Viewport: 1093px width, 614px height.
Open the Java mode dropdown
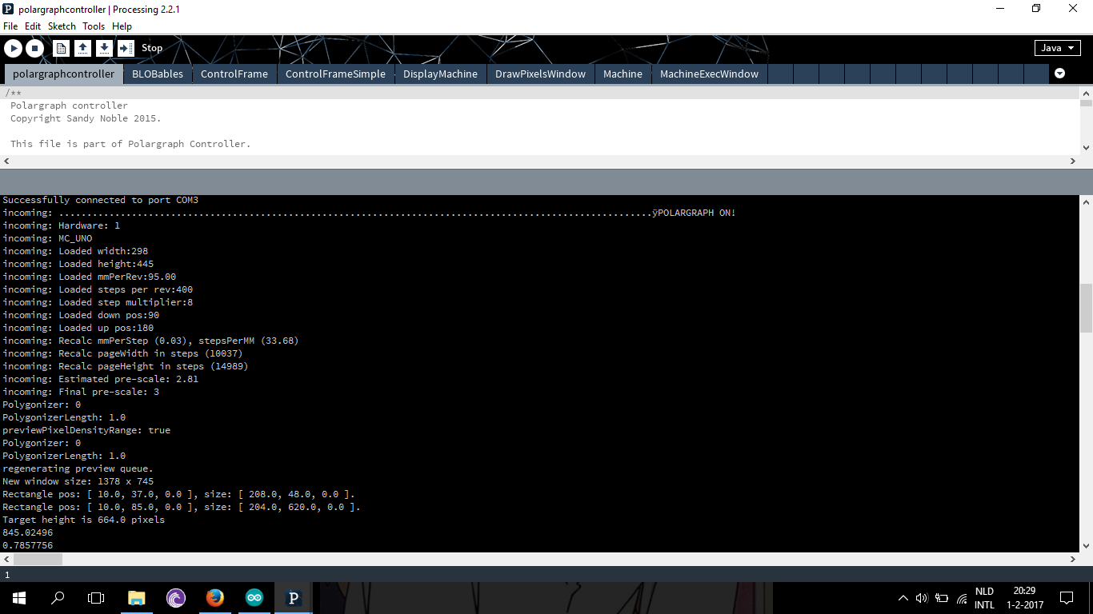1057,48
